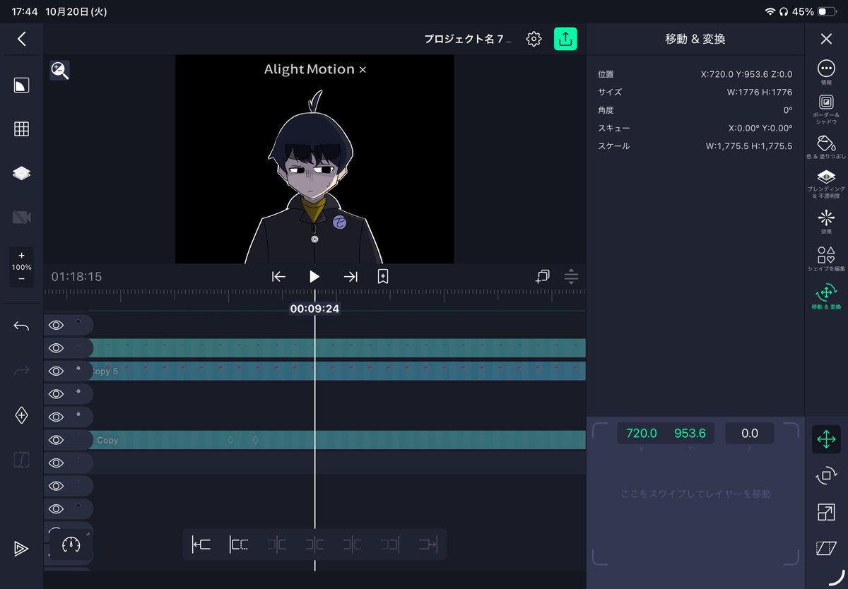Select the scale transform mode icon
This screenshot has height=589, width=848.
click(825, 512)
